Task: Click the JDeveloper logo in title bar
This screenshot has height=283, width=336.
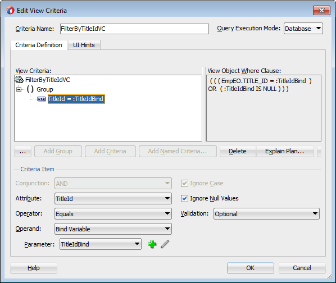Action: point(10,10)
